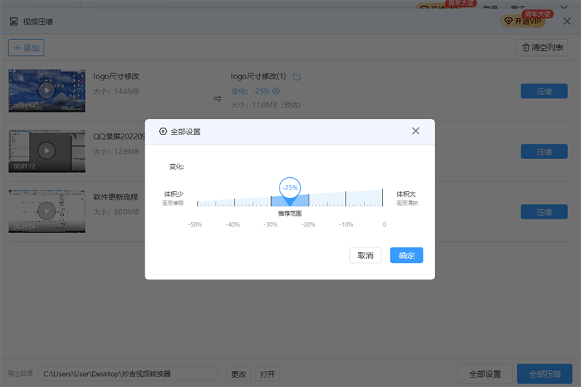
Task: Change the export directory with 更改
Action: pyautogui.click(x=239, y=374)
